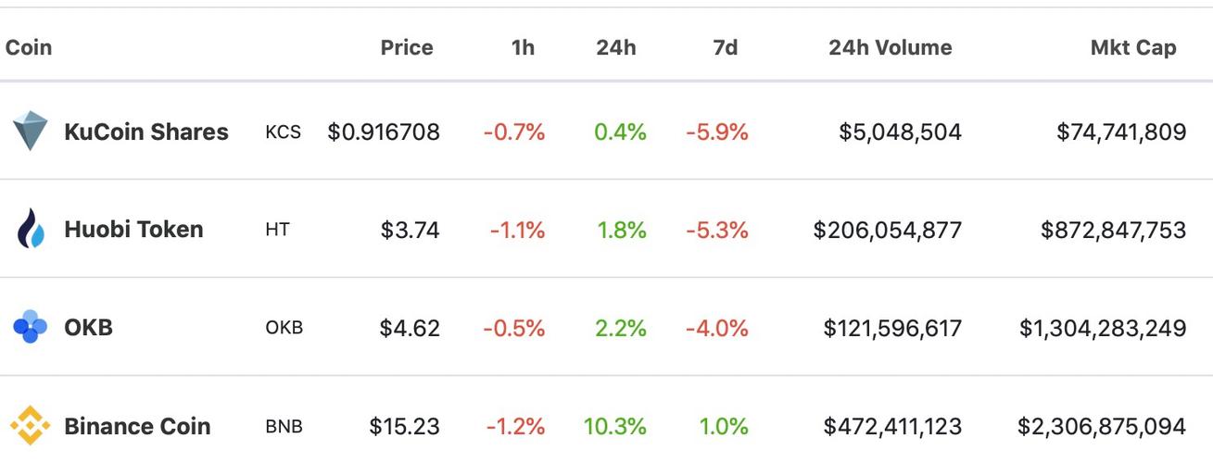Click the OKB blue dots logo
This screenshot has height=463, width=1213.
click(30, 327)
